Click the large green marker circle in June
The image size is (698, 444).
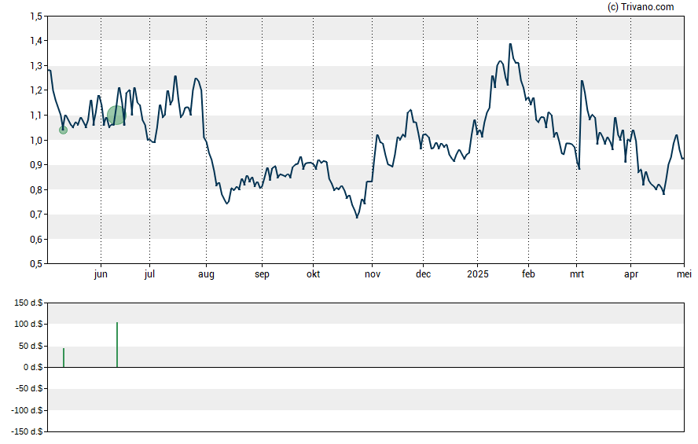point(116,116)
